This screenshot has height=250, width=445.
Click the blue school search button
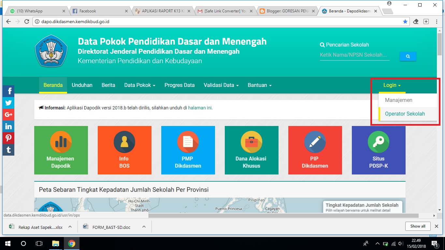click(408, 56)
